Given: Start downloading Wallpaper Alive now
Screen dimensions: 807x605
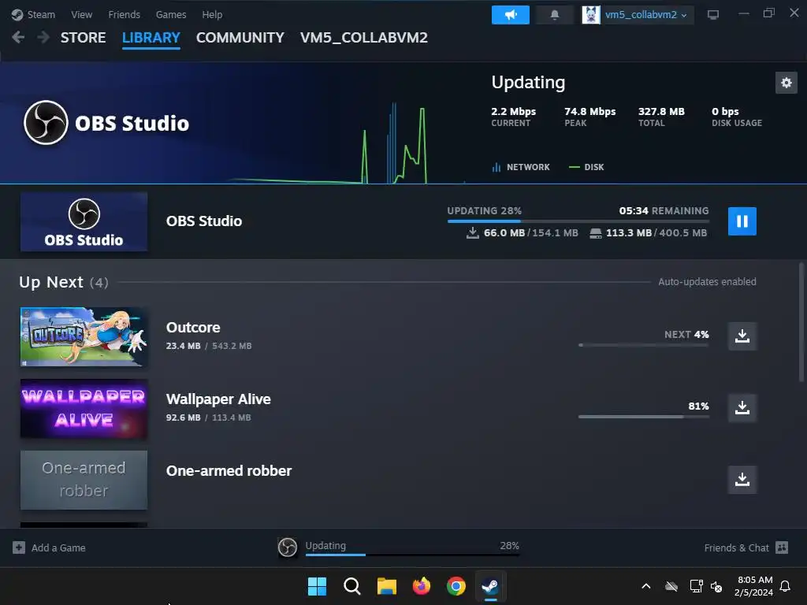Looking at the screenshot, I should click(742, 408).
